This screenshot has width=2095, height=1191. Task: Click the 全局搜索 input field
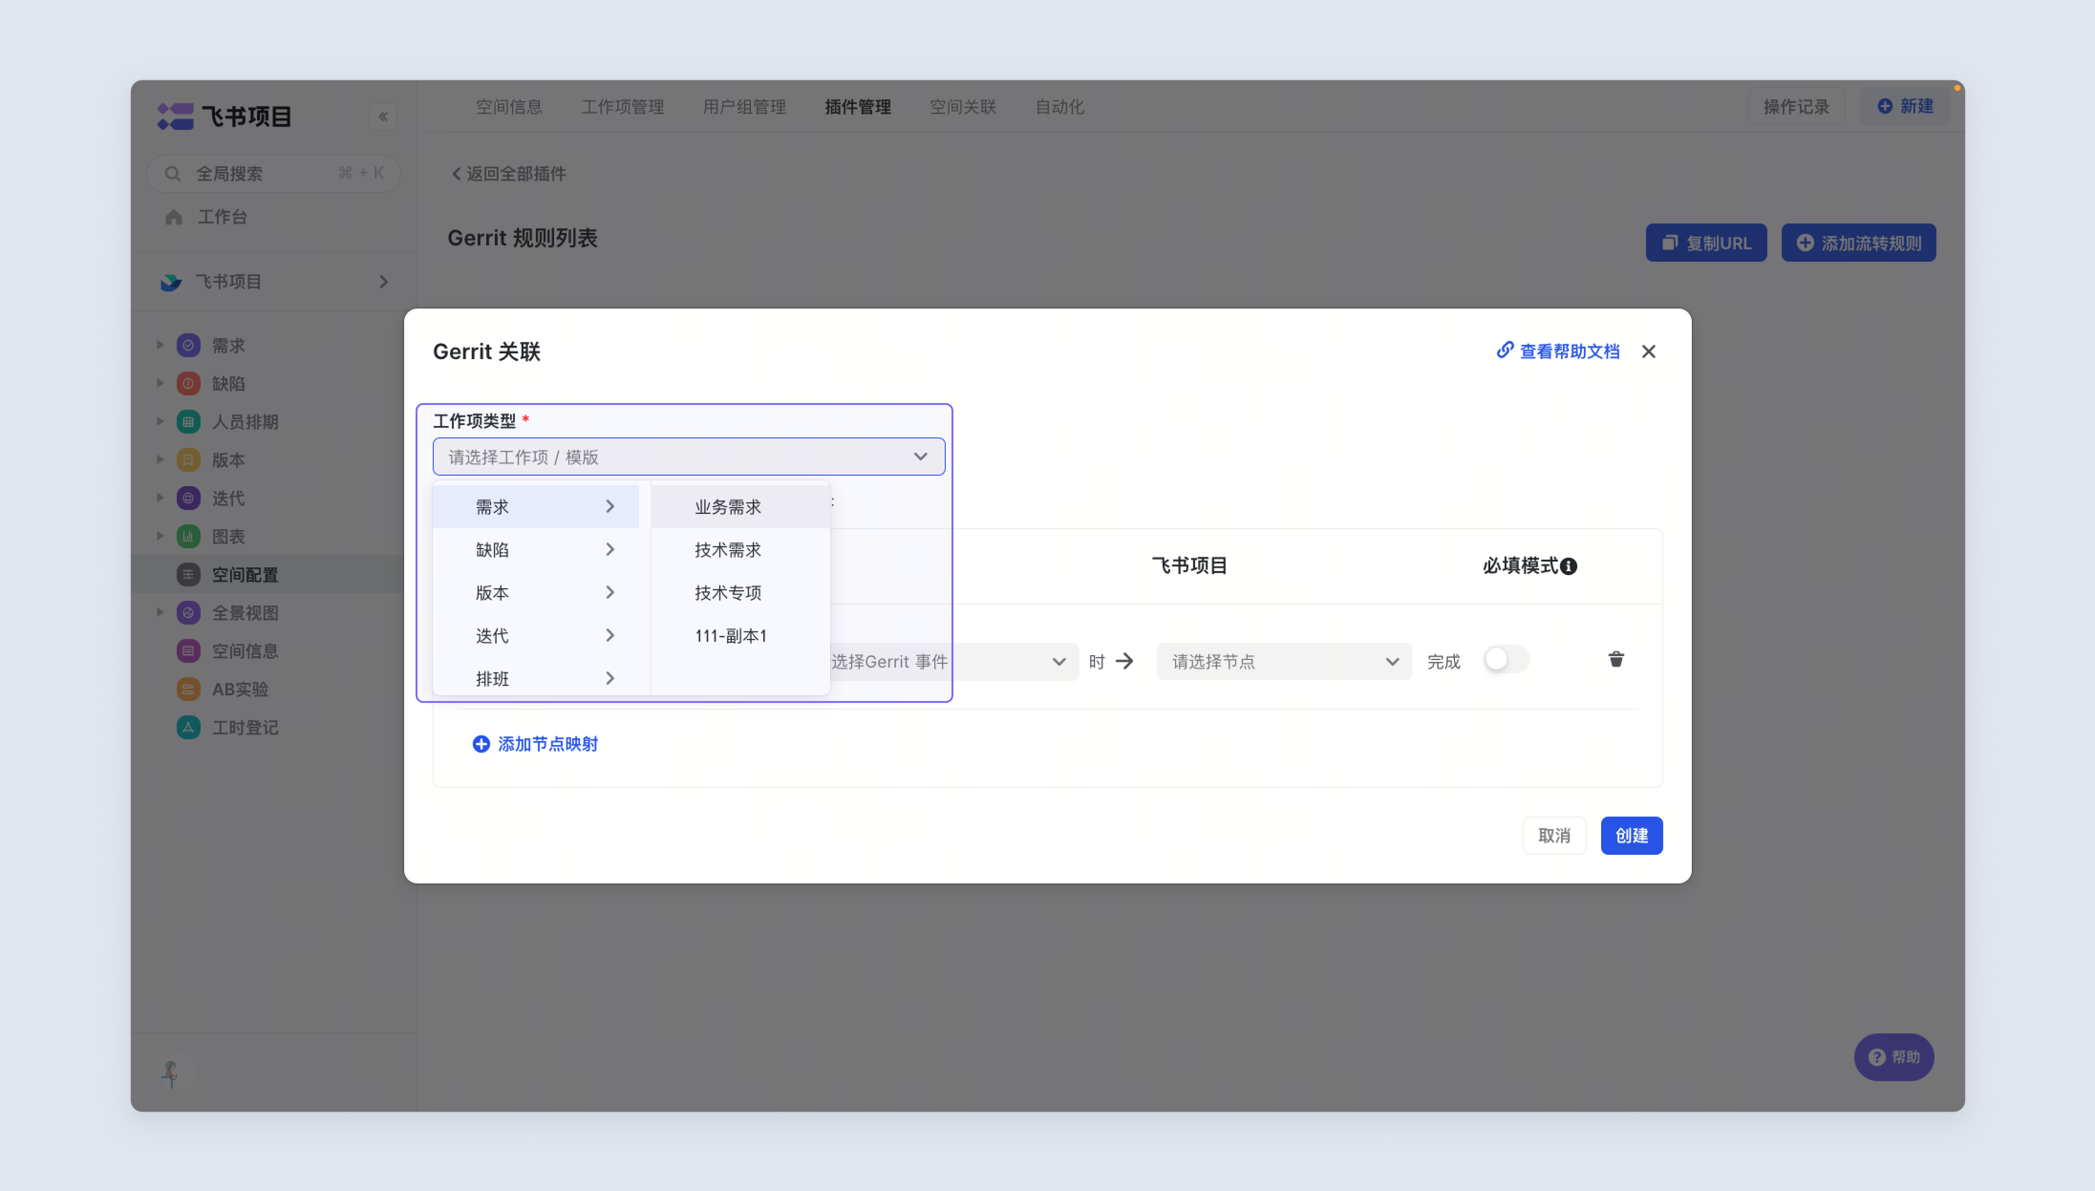(x=273, y=173)
